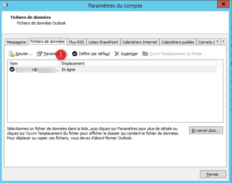Click the greyed folder icon for file location
The width and height of the screenshot is (232, 183).
tap(145, 54)
